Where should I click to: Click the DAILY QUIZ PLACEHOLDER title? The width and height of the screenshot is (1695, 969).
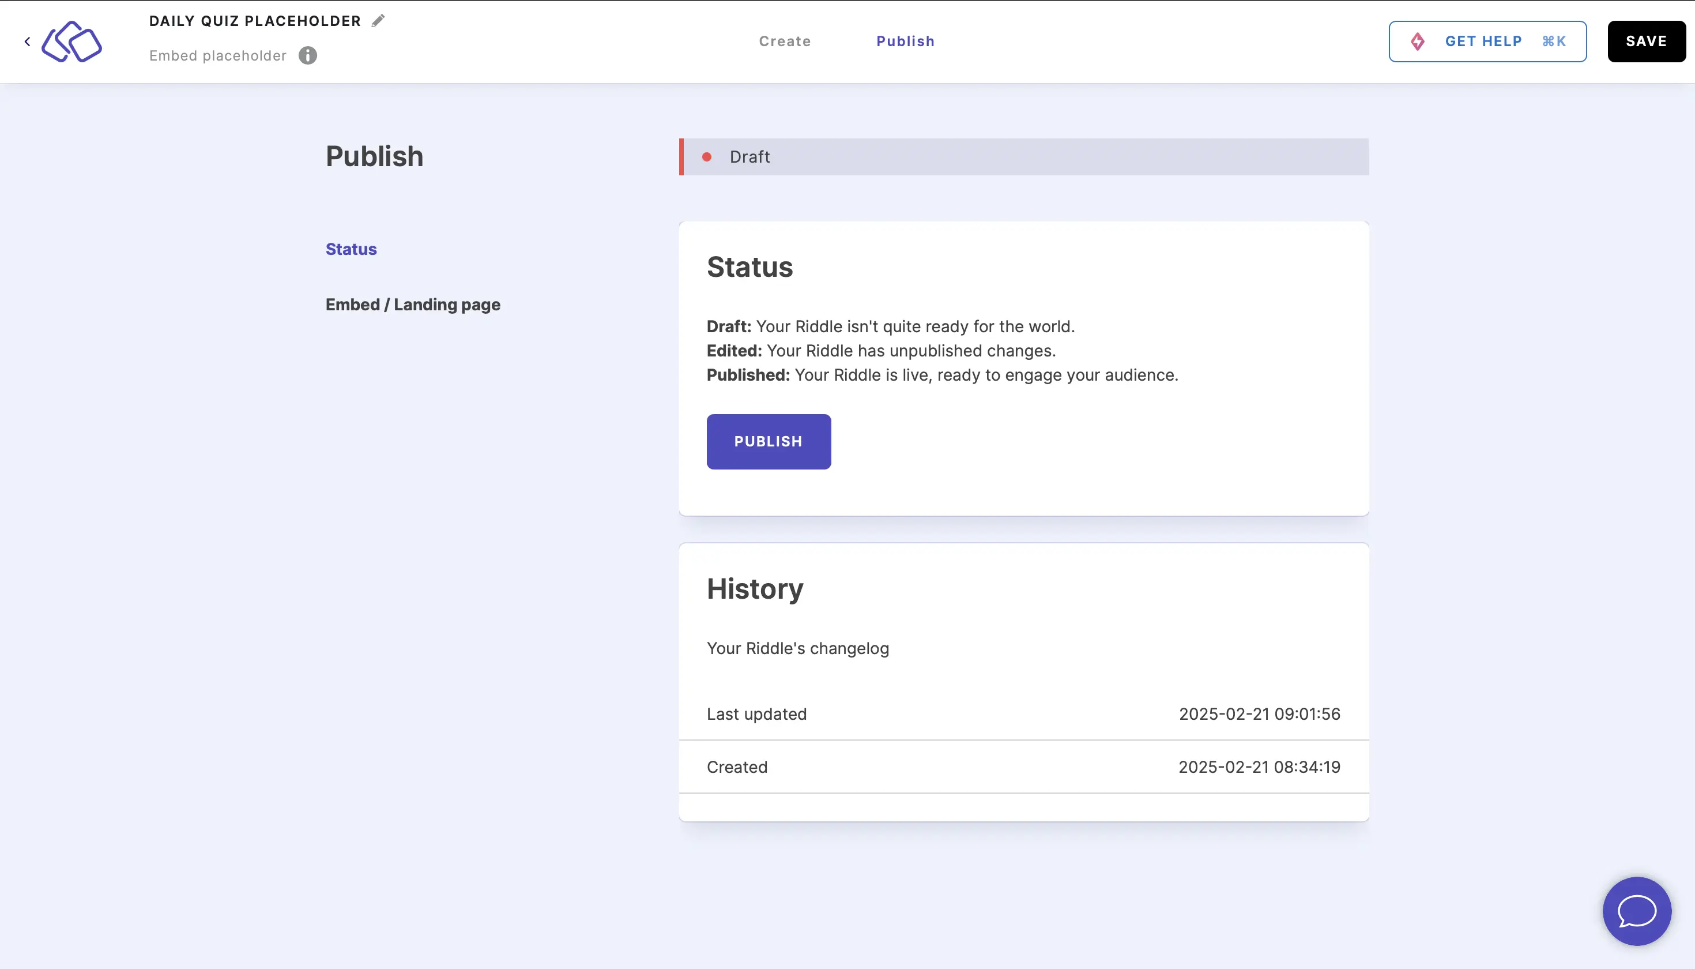coord(255,21)
